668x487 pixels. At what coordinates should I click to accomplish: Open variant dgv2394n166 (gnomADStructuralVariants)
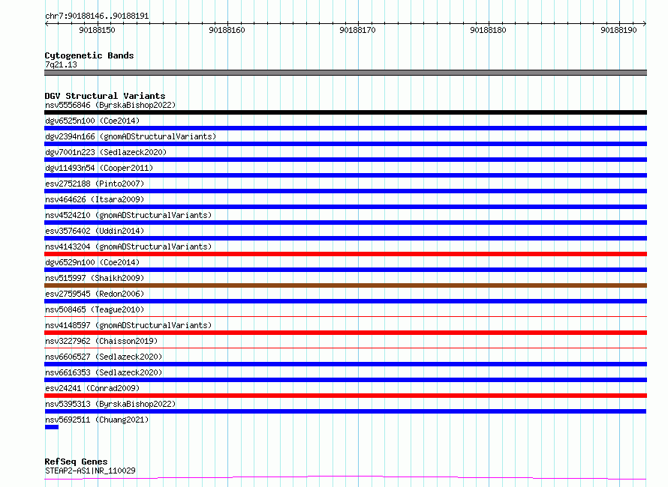point(131,136)
